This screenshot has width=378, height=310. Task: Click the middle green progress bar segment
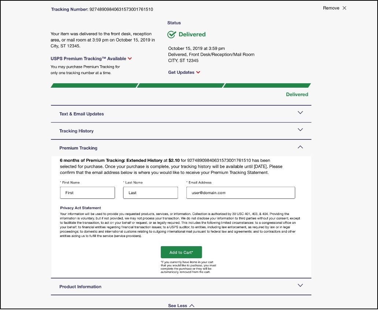tap(181, 85)
